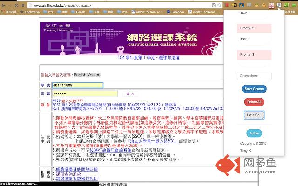Click the blocked-content icon in the address bar

click(x=214, y=5)
